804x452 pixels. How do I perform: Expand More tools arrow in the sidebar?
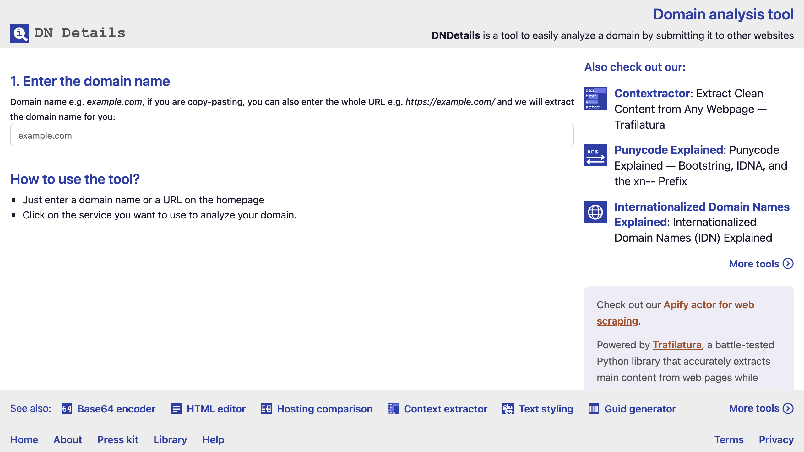coord(788,264)
